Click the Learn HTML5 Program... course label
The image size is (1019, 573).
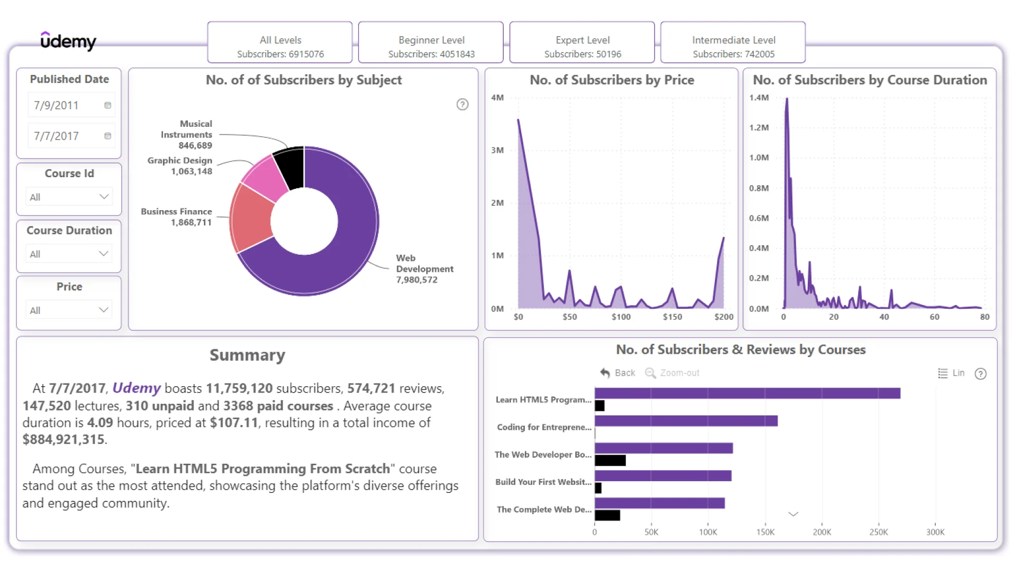coord(543,400)
